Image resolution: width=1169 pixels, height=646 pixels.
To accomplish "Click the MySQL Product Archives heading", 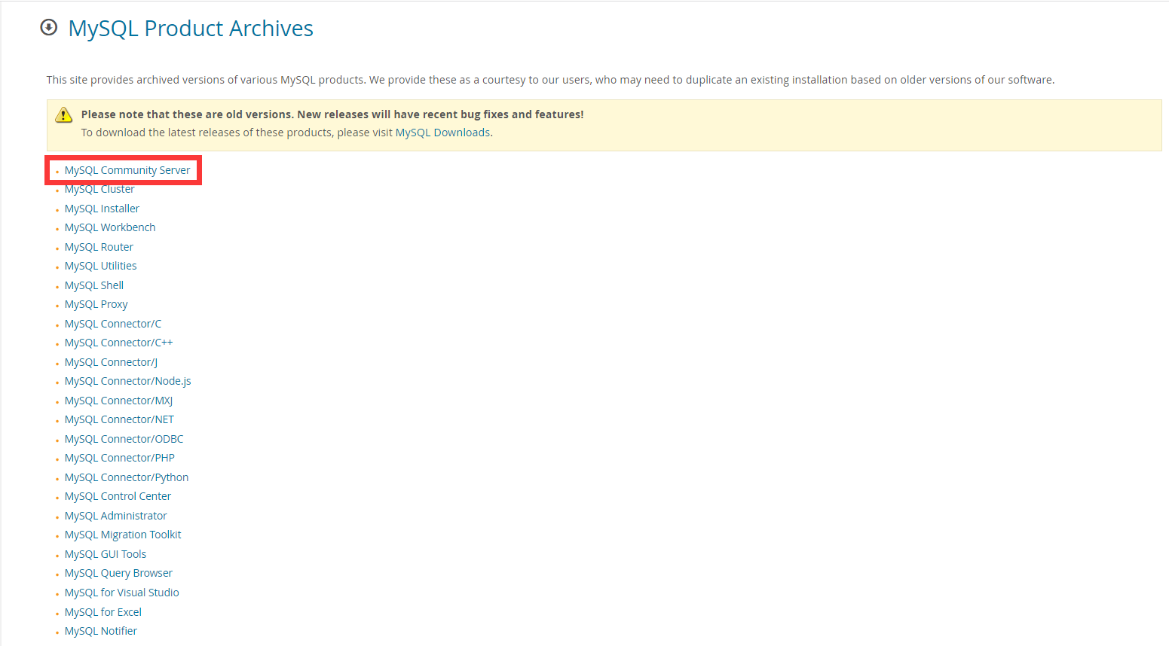I will pos(191,29).
